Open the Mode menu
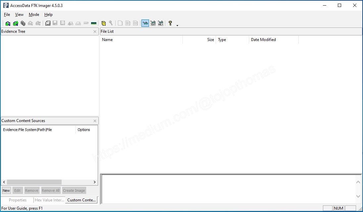363x212 pixels. pos(34,15)
